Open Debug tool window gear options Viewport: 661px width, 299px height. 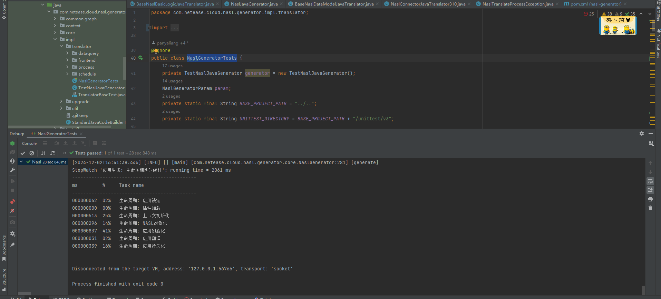point(641,133)
